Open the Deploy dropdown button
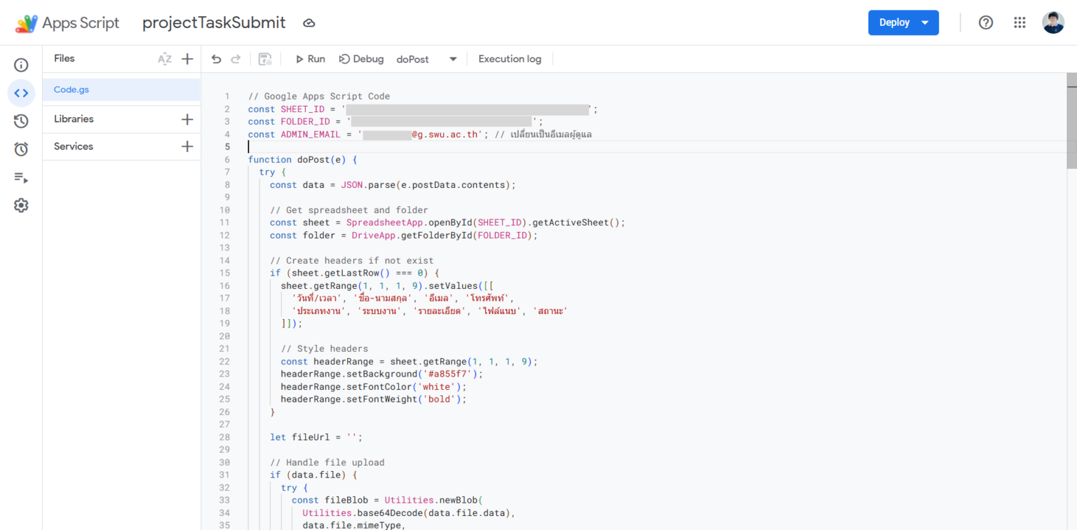The height and width of the screenshot is (530, 1077). coord(903,22)
